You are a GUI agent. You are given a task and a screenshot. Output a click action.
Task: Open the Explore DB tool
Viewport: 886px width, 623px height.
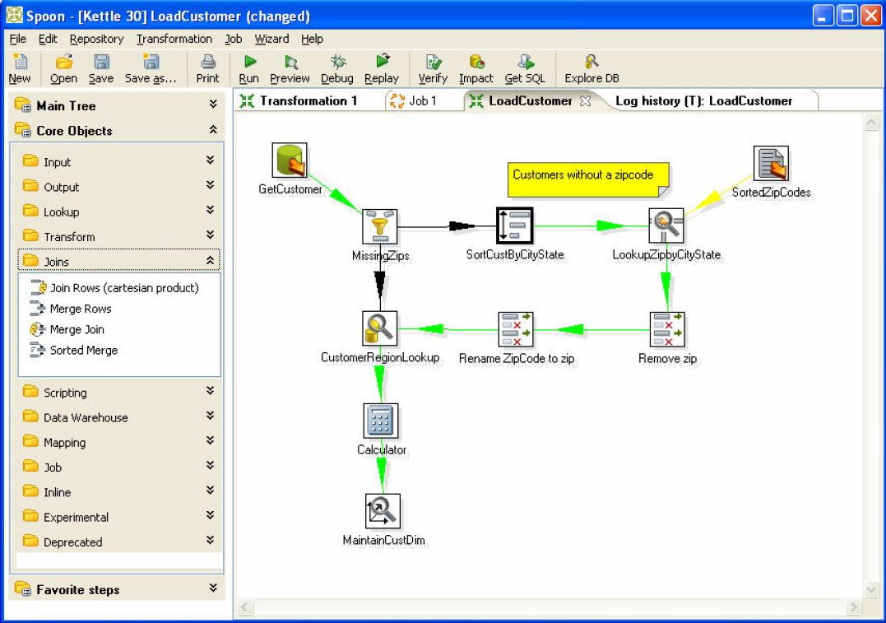(x=591, y=62)
